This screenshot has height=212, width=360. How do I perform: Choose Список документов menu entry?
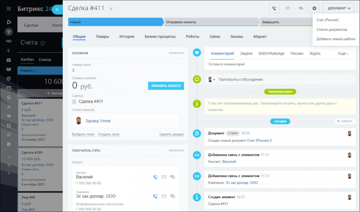(x=332, y=30)
